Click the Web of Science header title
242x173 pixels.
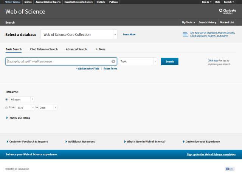coord(25,12)
